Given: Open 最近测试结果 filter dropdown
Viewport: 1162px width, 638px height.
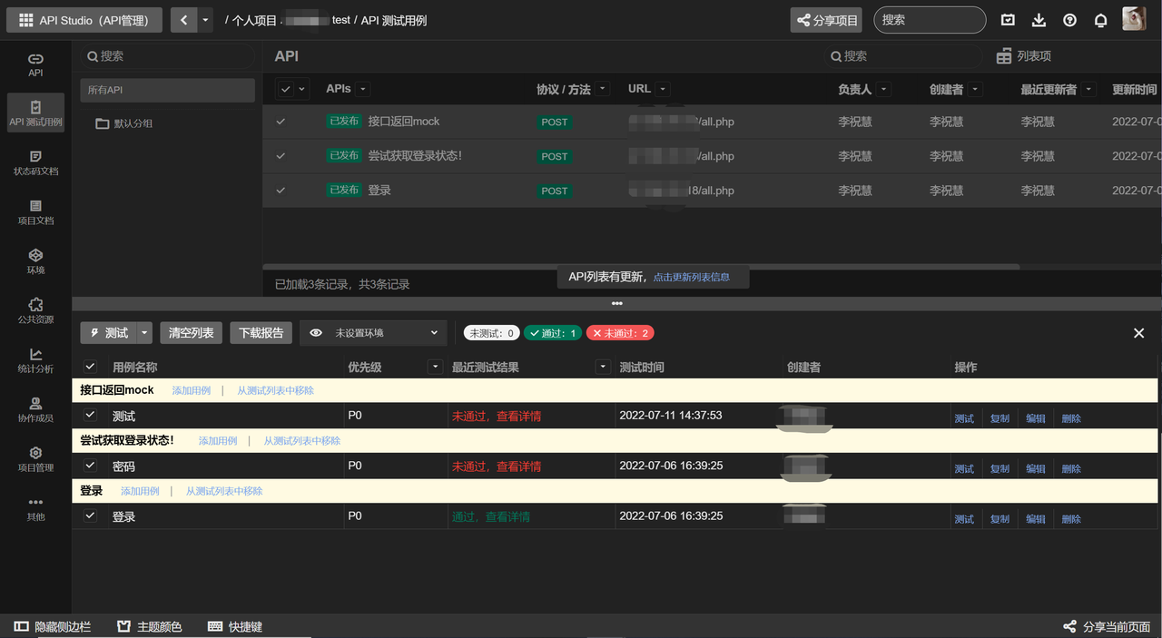Looking at the screenshot, I should pos(603,367).
